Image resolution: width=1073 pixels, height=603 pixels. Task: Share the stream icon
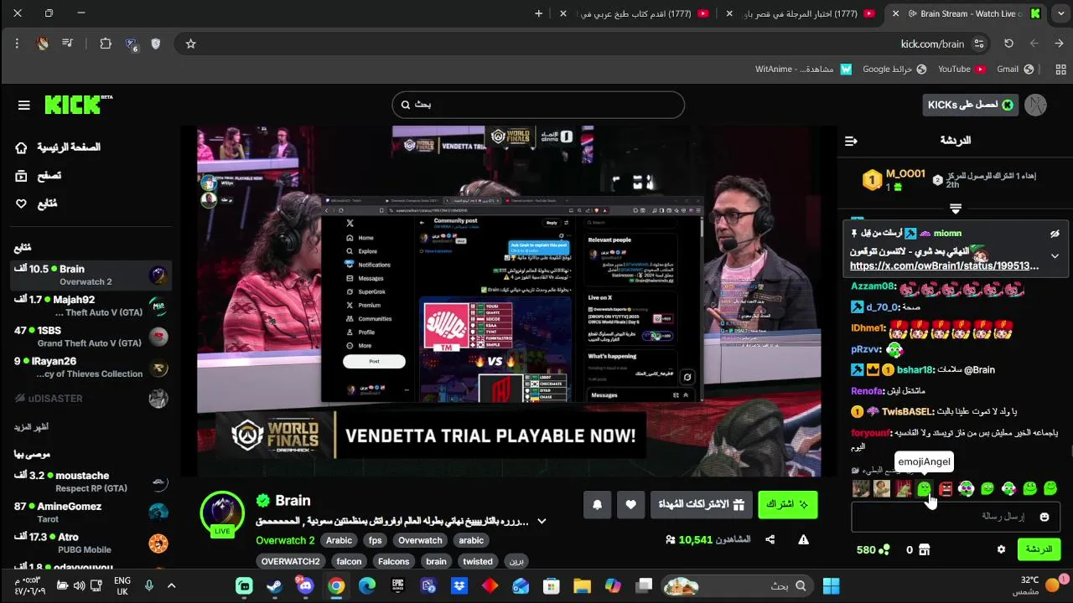point(770,540)
